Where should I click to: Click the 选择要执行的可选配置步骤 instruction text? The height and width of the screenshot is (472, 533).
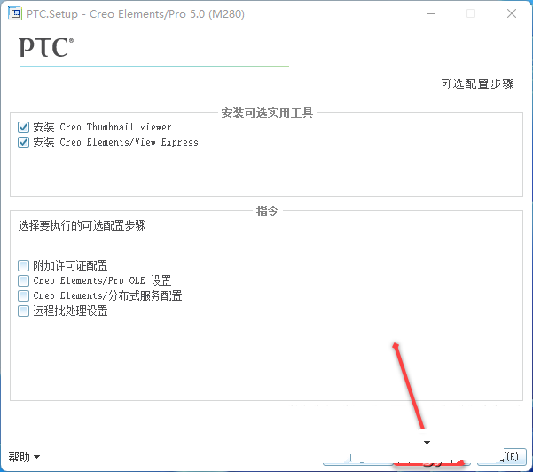coord(82,225)
